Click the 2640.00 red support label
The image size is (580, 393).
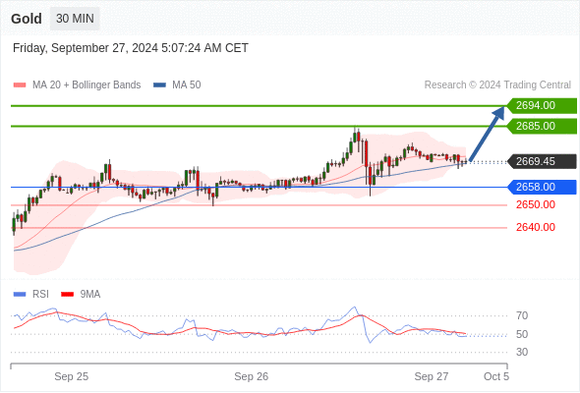pyautogui.click(x=535, y=227)
